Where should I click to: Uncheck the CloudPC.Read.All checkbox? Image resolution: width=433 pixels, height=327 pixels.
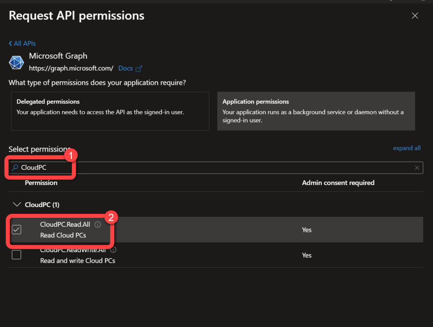(x=16, y=229)
